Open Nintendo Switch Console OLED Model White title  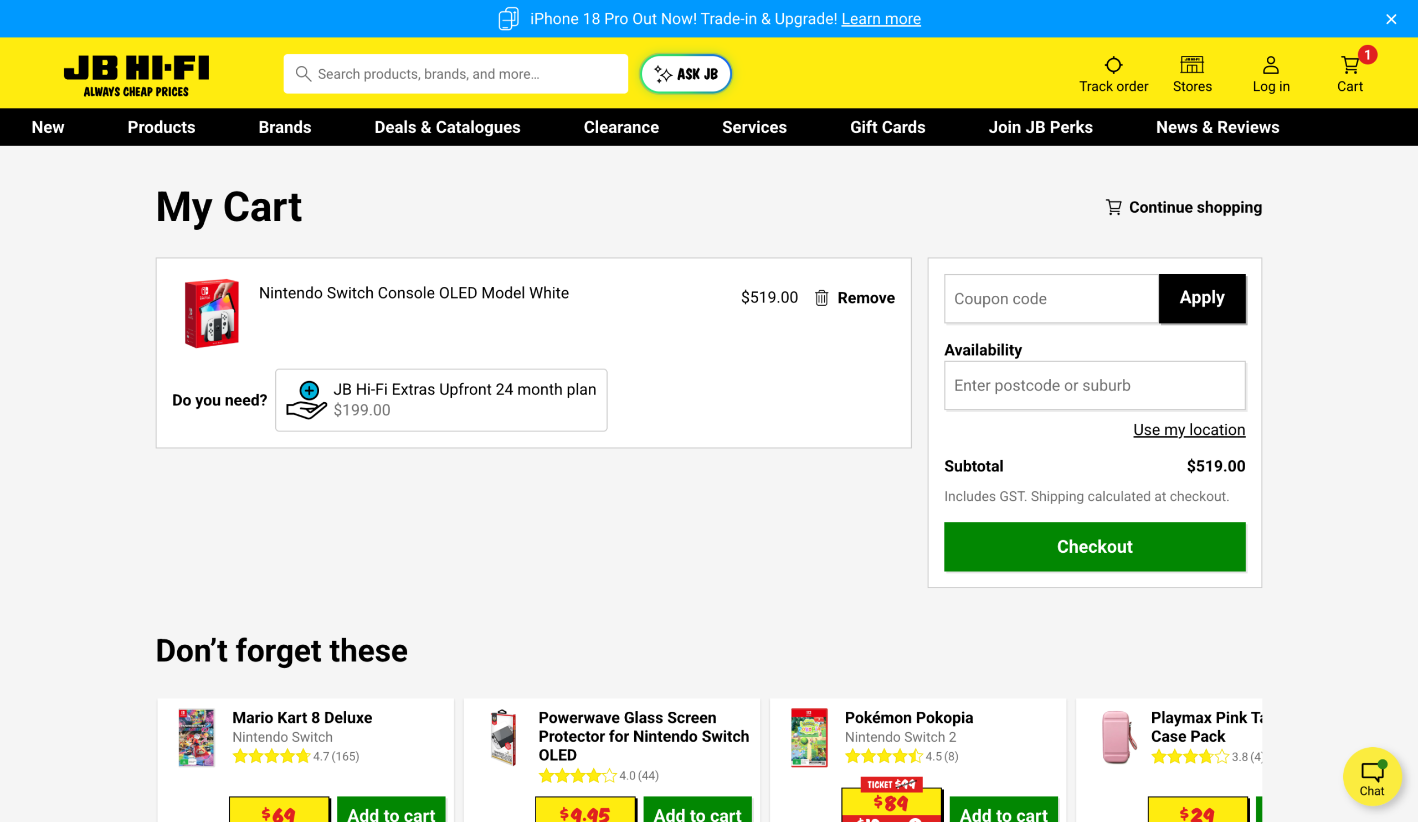click(414, 293)
